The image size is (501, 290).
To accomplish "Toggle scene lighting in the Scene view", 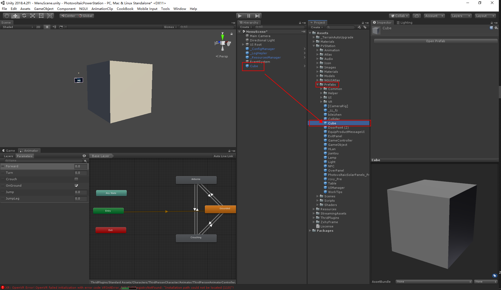I will (x=47, y=27).
